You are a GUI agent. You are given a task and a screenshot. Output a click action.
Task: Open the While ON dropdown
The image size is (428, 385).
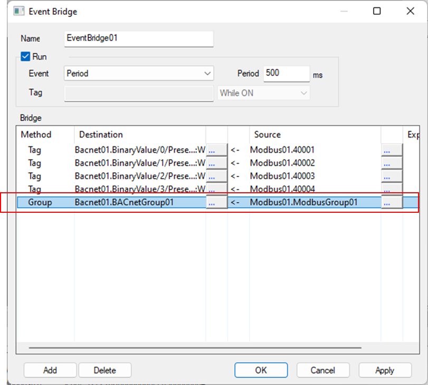264,93
